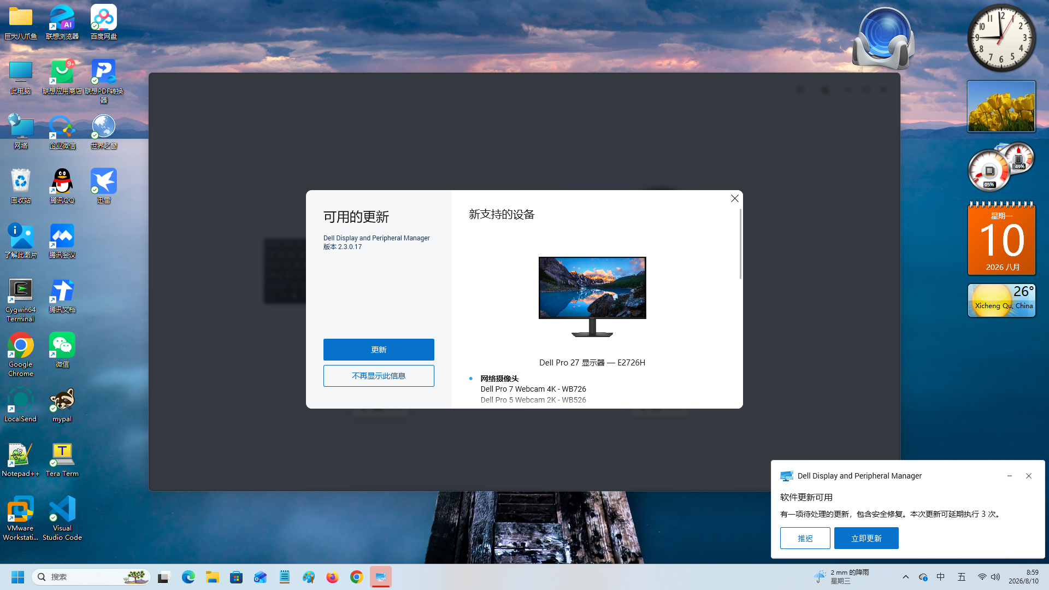The height and width of the screenshot is (590, 1049).
Task: Select the 联想应用商店 desktop icon
Action: point(62,77)
